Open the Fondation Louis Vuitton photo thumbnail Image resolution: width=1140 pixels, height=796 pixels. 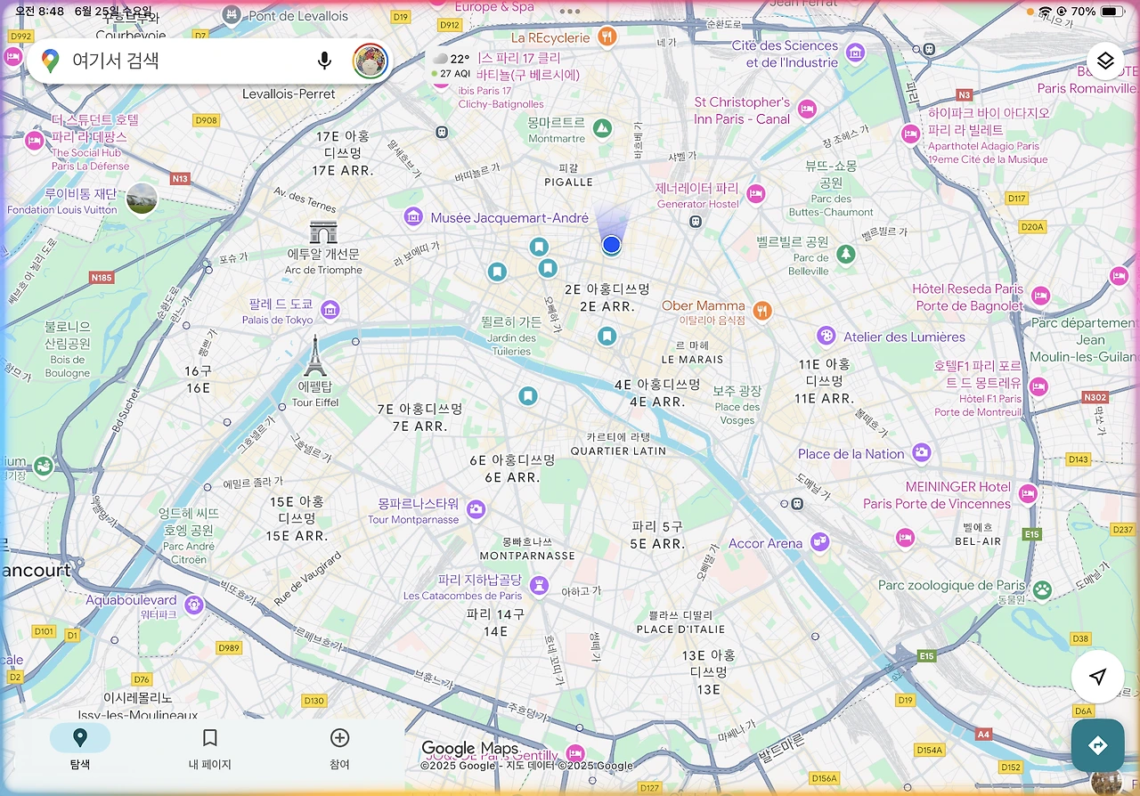[142, 199]
